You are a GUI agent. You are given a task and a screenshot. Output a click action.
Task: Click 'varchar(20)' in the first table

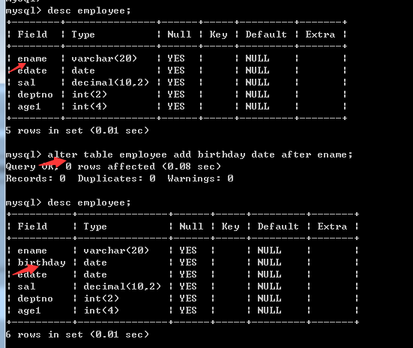pyautogui.click(x=104, y=58)
